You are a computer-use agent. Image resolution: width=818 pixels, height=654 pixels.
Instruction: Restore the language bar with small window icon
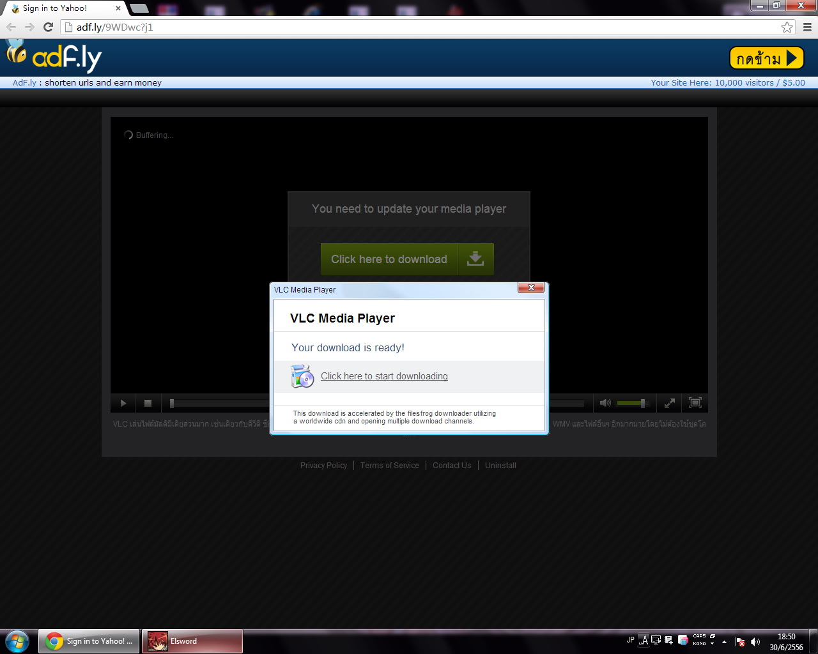tap(713, 636)
